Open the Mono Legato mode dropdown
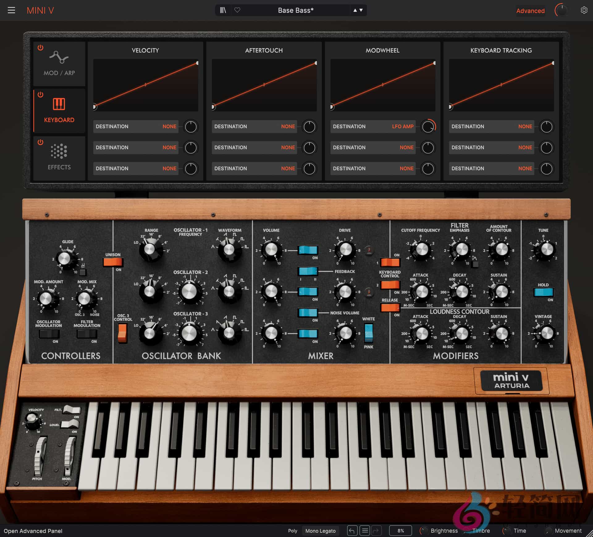 click(320, 531)
